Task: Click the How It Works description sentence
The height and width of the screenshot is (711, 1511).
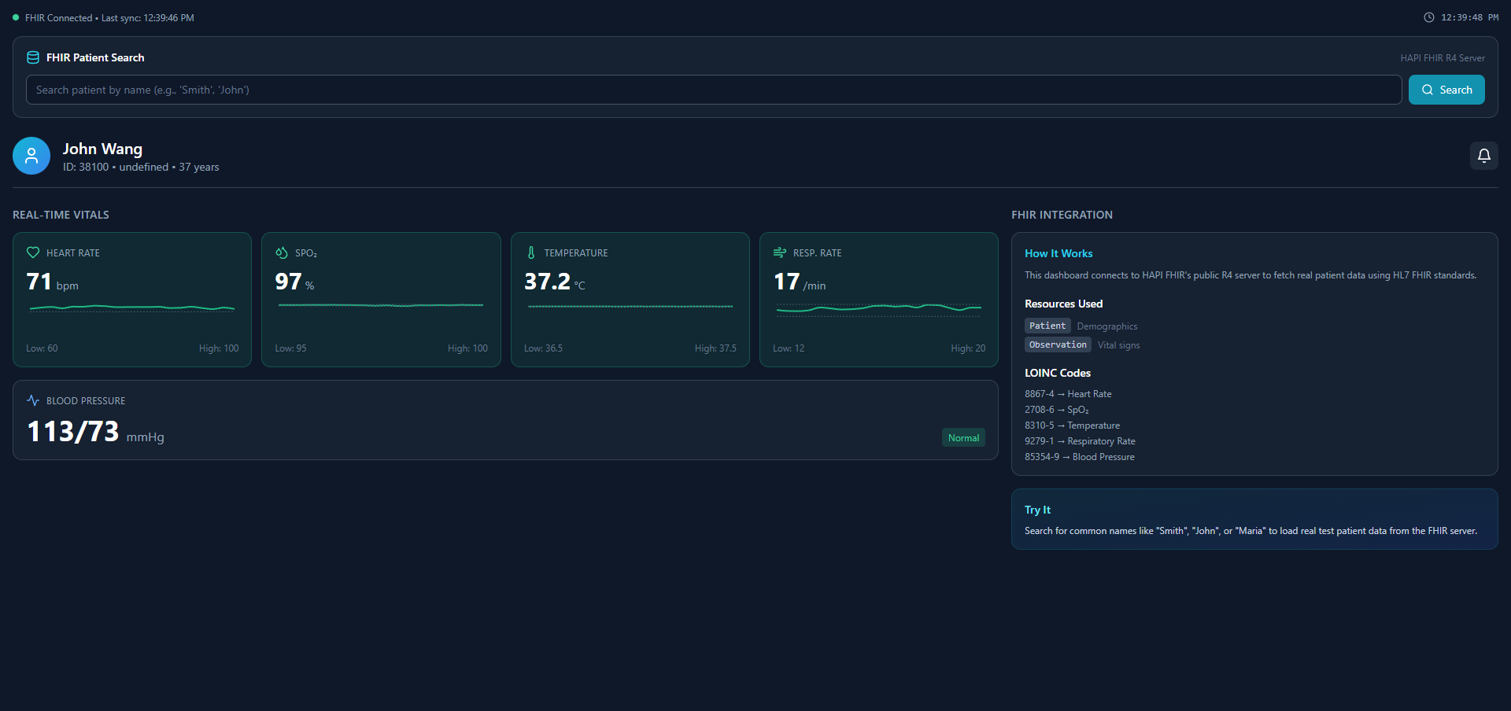Action: (x=1251, y=275)
